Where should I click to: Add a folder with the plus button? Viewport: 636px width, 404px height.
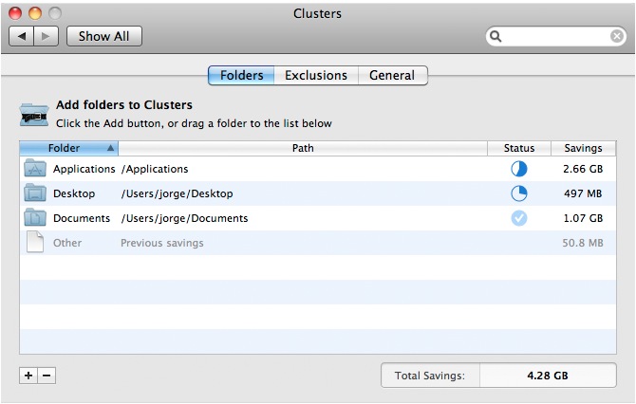(28, 376)
